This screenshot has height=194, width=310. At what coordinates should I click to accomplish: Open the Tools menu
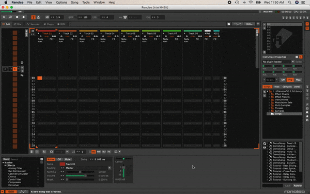(x=86, y=3)
